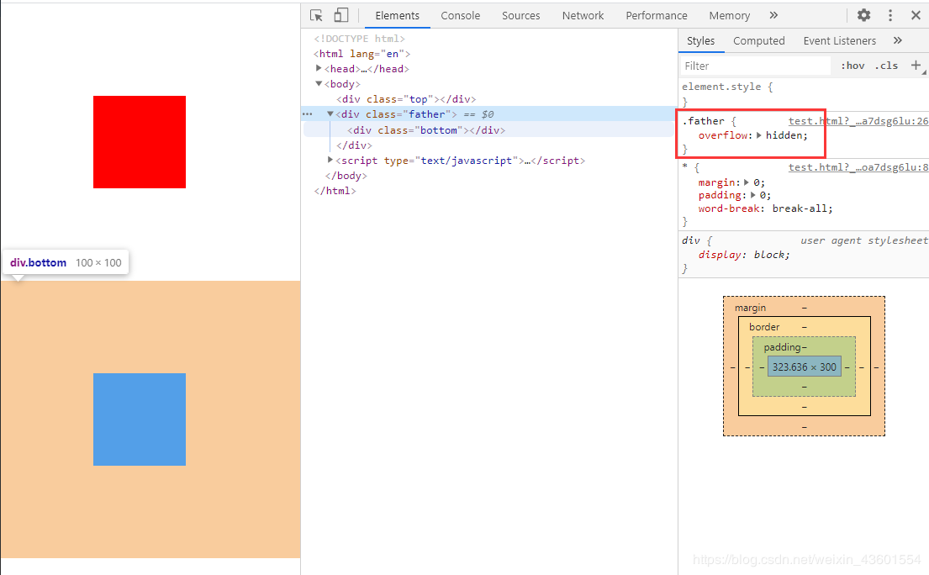Edit the overflow hidden value
Viewport: 929px width, 575px height.
(784, 135)
